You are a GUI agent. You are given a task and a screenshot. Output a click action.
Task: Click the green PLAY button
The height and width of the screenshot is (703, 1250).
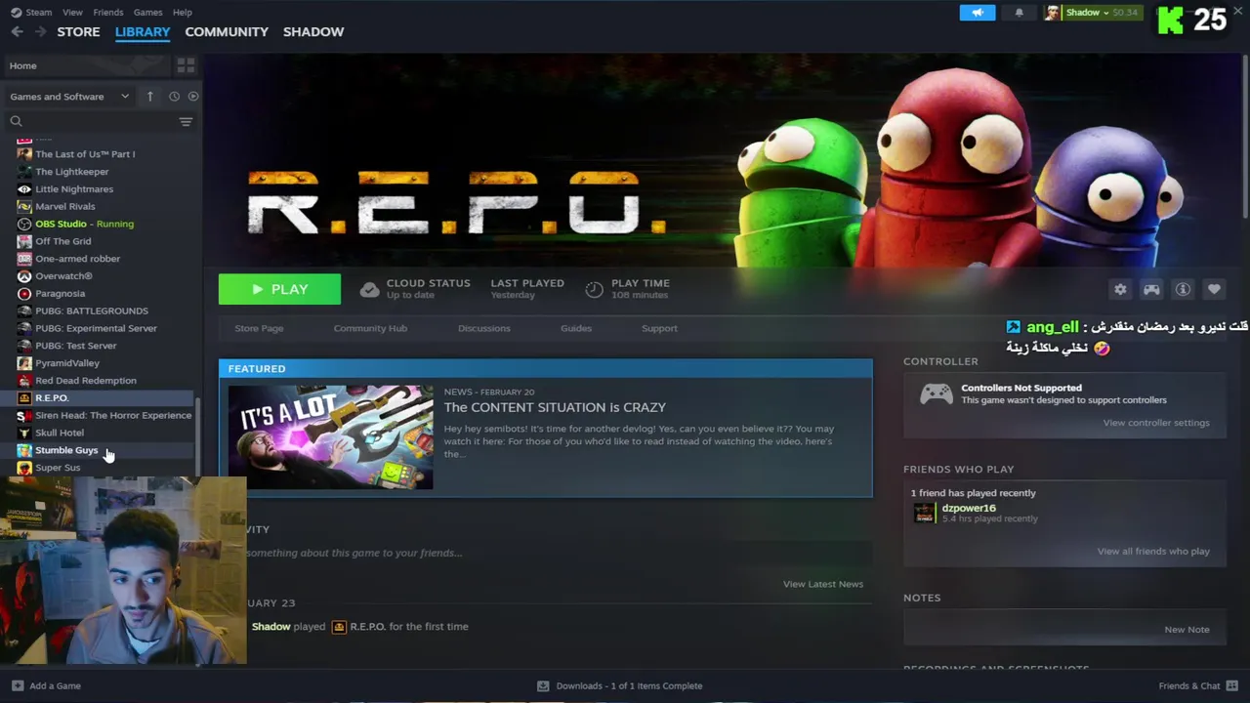[279, 289]
